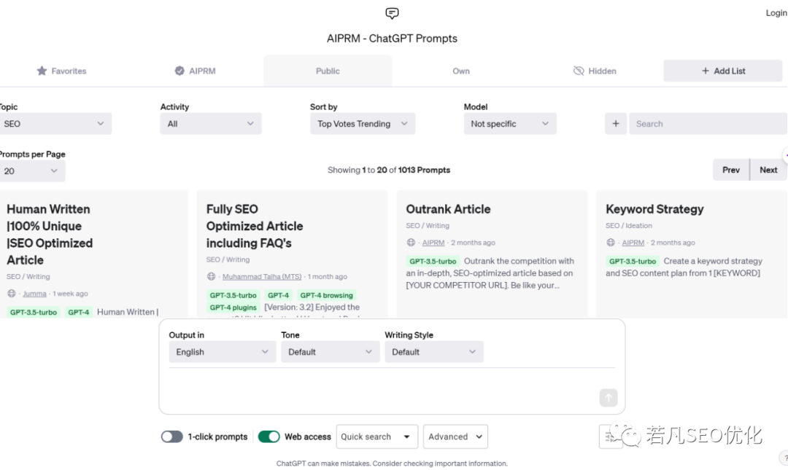Switch to the Favorites tab
The width and height of the screenshot is (788, 470).
pyautogui.click(x=61, y=71)
